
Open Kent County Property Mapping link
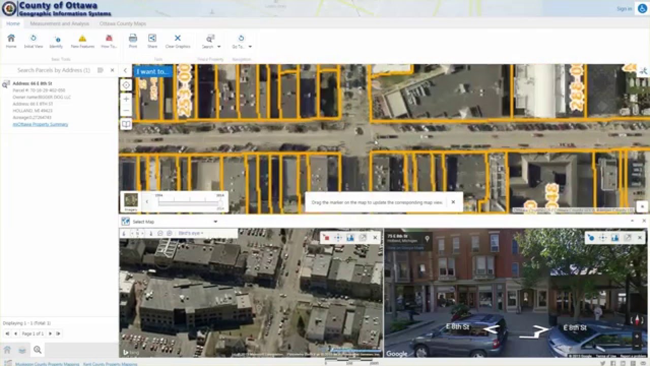[110, 364]
